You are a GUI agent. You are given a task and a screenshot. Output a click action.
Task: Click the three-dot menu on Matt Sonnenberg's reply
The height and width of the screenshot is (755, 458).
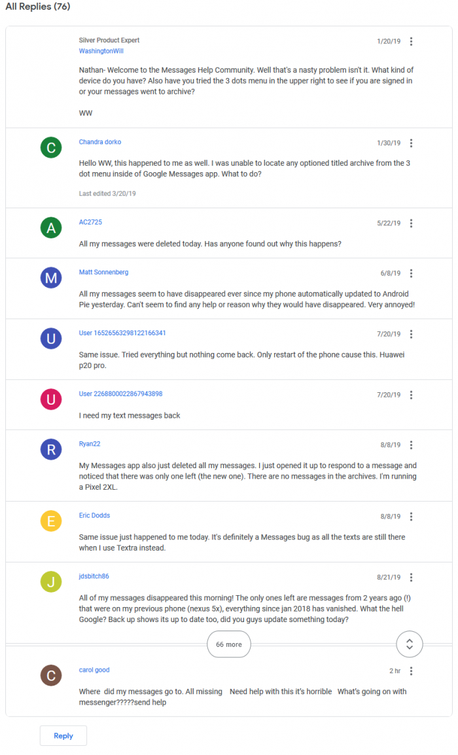pos(411,273)
